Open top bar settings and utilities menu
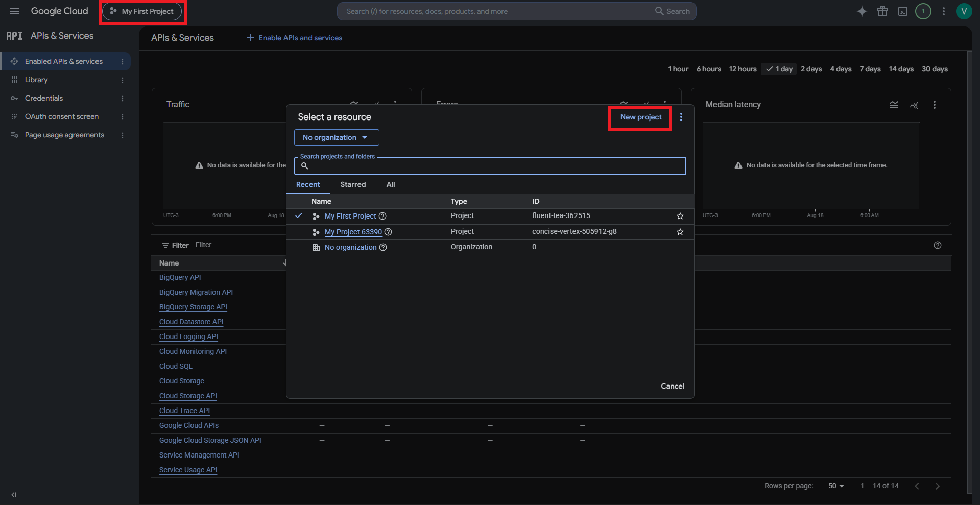The height and width of the screenshot is (505, 980). click(944, 11)
